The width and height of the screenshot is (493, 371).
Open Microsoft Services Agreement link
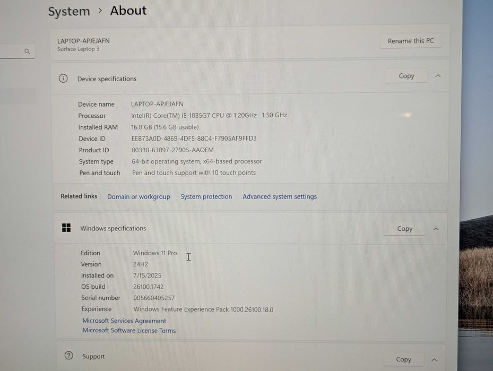124,321
